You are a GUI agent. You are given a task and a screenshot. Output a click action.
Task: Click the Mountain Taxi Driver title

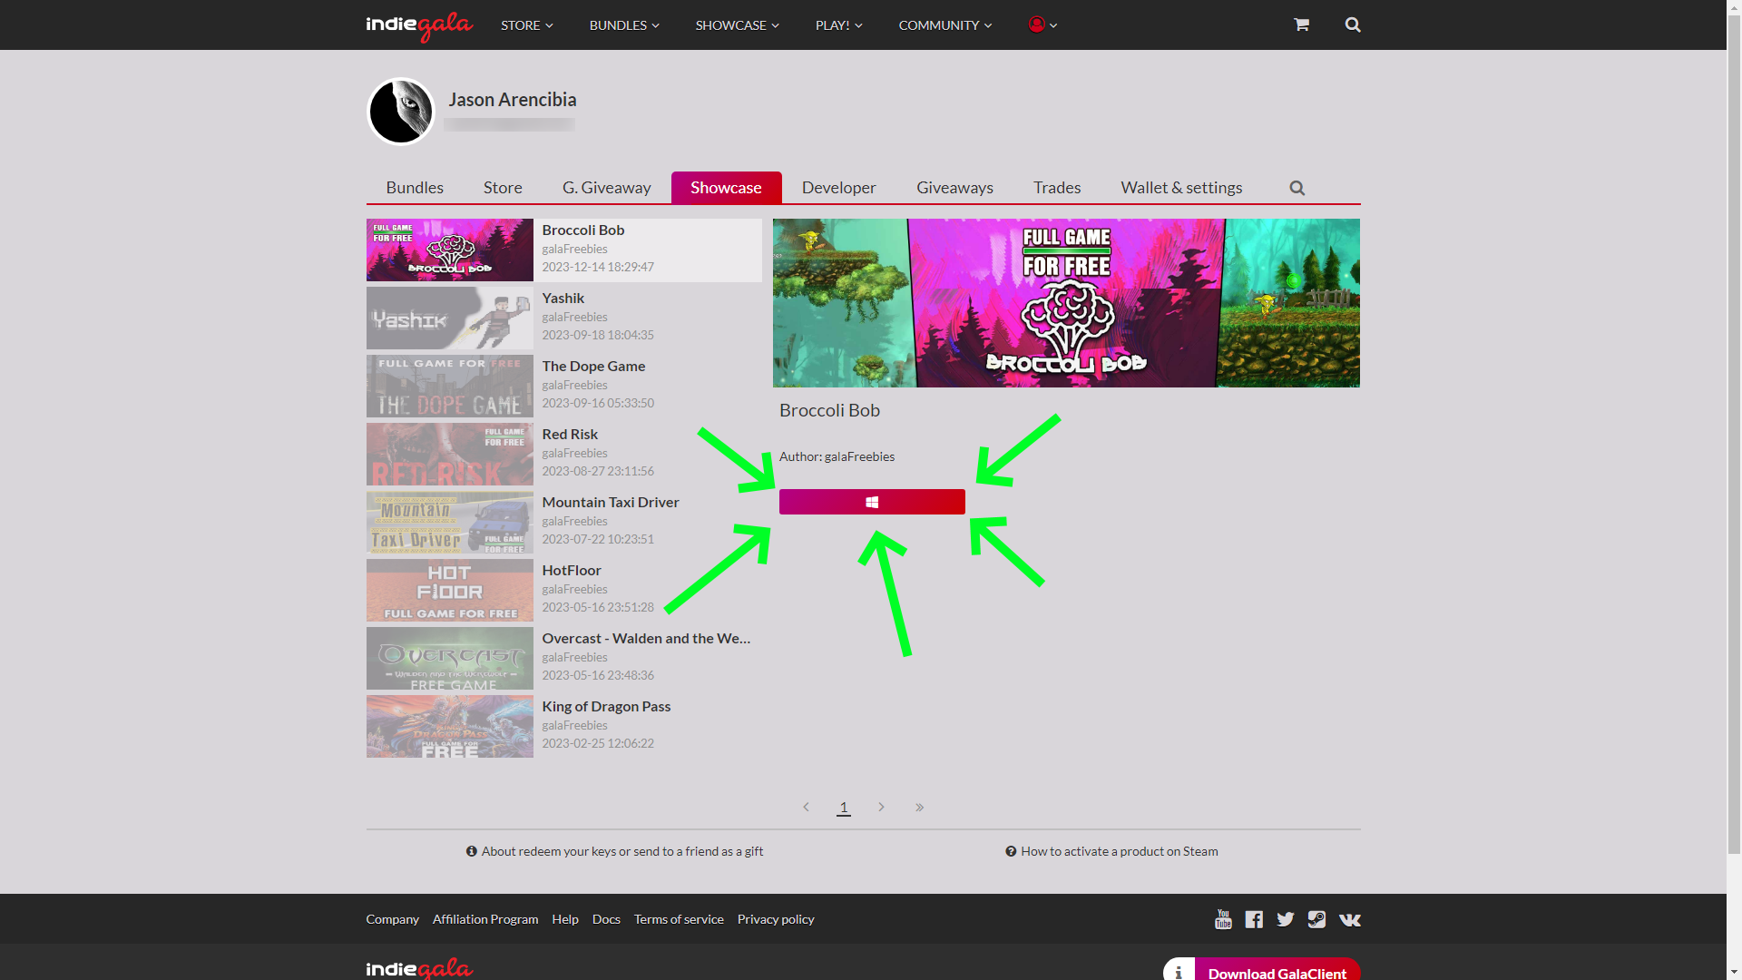tap(611, 503)
